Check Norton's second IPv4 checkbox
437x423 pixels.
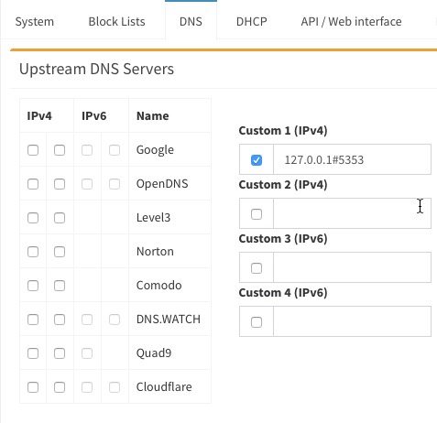60,252
